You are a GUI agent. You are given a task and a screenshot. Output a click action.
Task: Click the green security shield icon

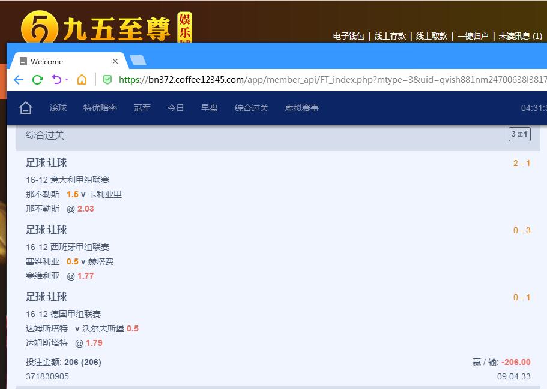(x=107, y=80)
